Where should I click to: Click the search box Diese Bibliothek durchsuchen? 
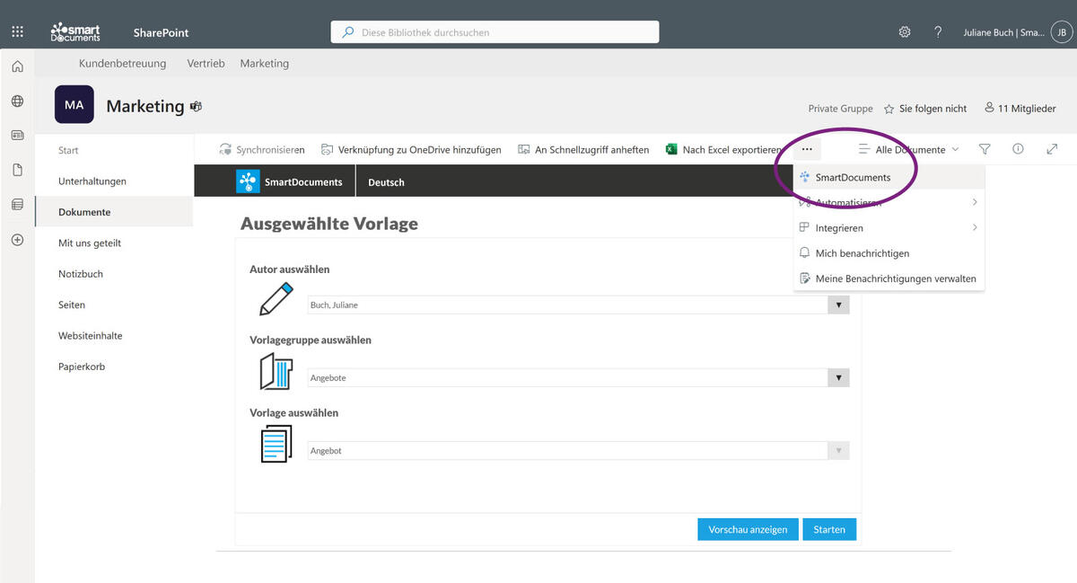[x=495, y=32]
